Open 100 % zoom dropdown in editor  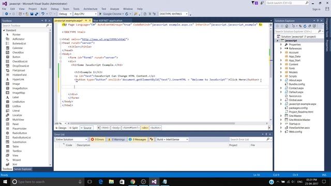[x=60, y=123]
